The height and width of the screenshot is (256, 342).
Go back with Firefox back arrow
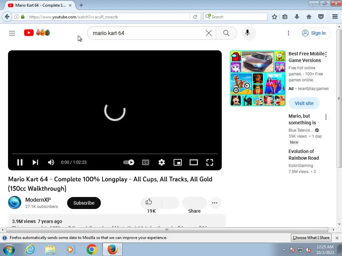coord(7,17)
